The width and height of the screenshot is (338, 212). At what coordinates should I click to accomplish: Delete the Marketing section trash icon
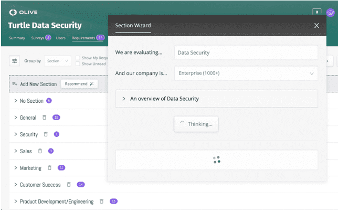[49, 168]
